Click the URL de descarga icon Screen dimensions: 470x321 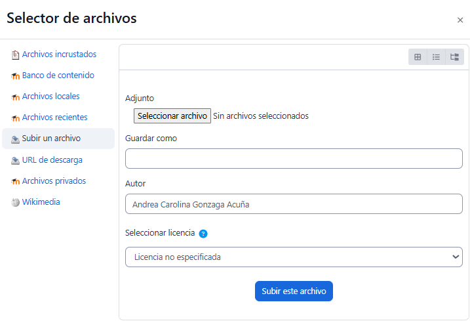(x=15, y=160)
